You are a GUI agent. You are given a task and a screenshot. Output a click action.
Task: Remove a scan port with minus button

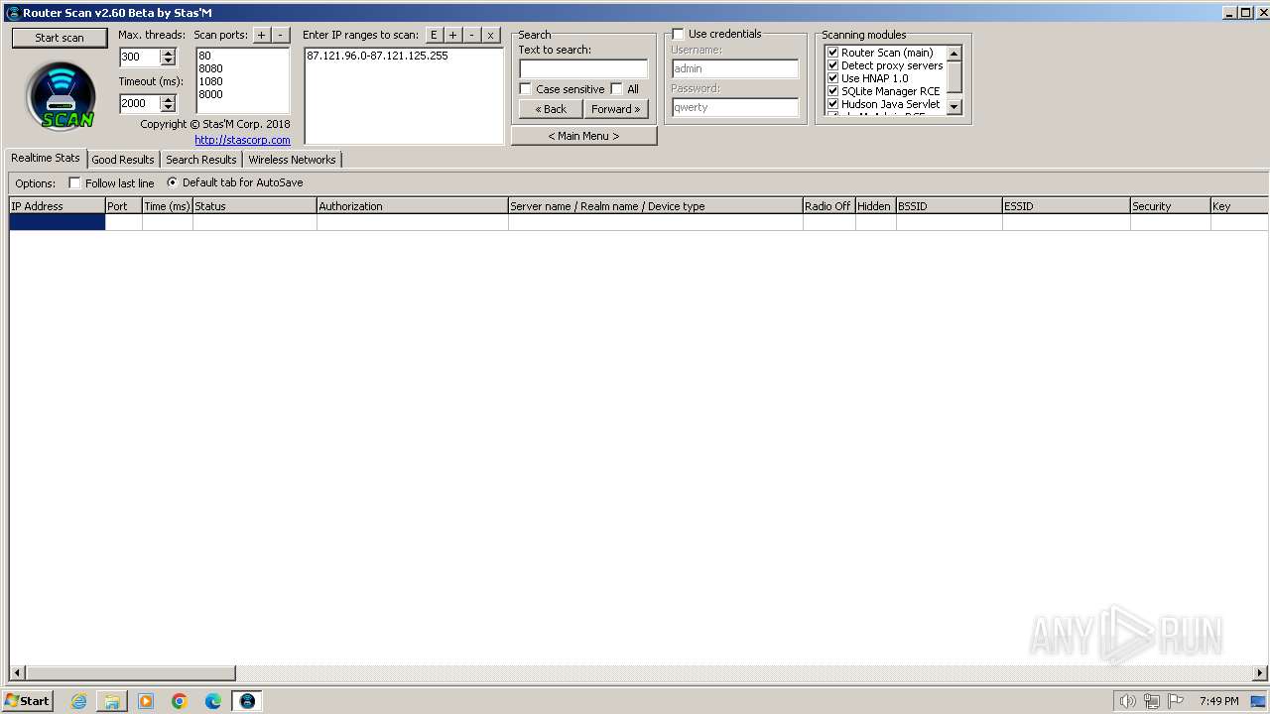click(x=280, y=35)
